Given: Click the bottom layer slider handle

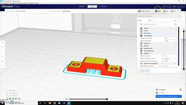Looking at the screenshot, I should (x=184, y=69).
